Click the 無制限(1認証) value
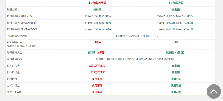The width and height of the screenshot is (223, 101). coord(175,53)
